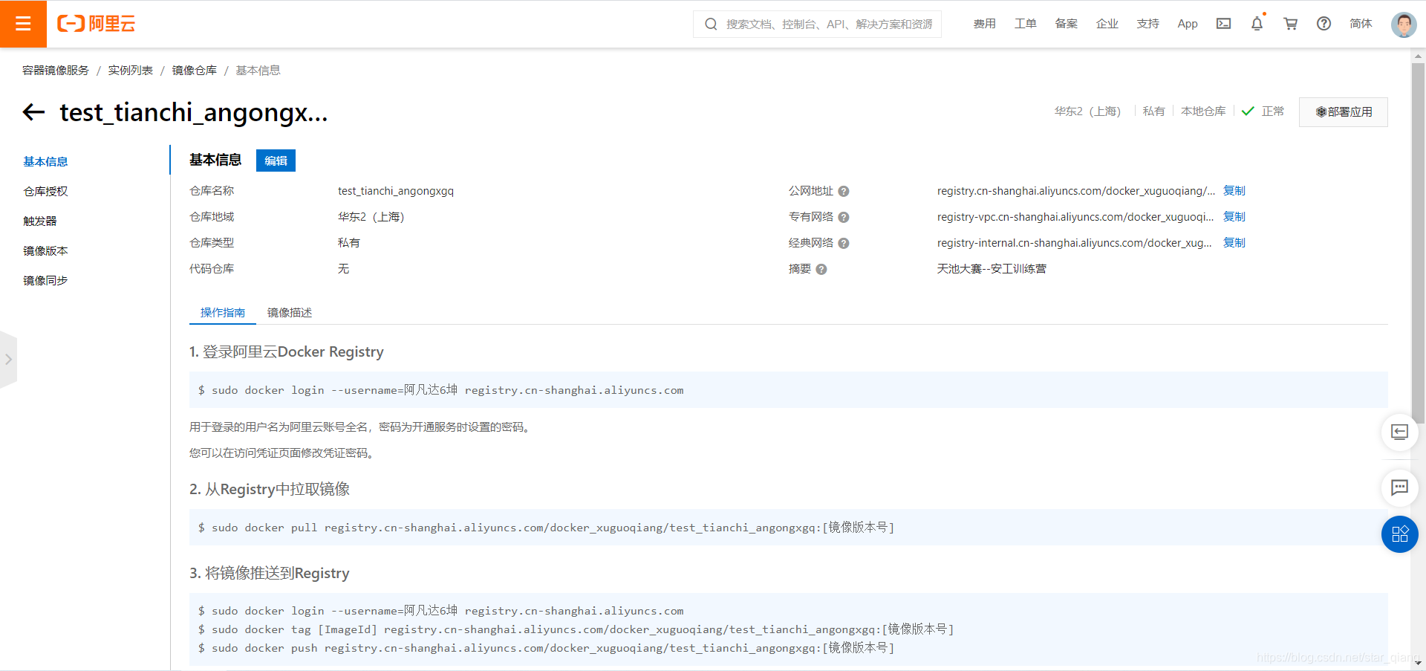Show help for 公网地址
The image size is (1426, 671).
tap(844, 191)
